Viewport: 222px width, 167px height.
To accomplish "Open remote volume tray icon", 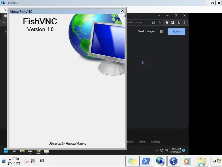I will [166, 150].
